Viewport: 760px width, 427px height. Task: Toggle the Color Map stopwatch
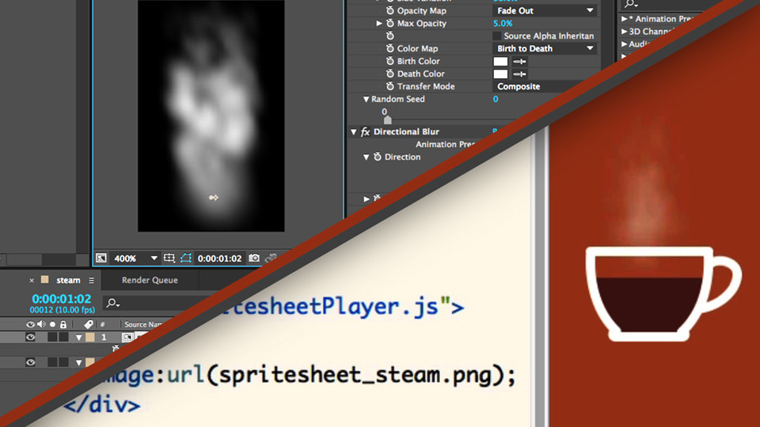click(x=390, y=48)
